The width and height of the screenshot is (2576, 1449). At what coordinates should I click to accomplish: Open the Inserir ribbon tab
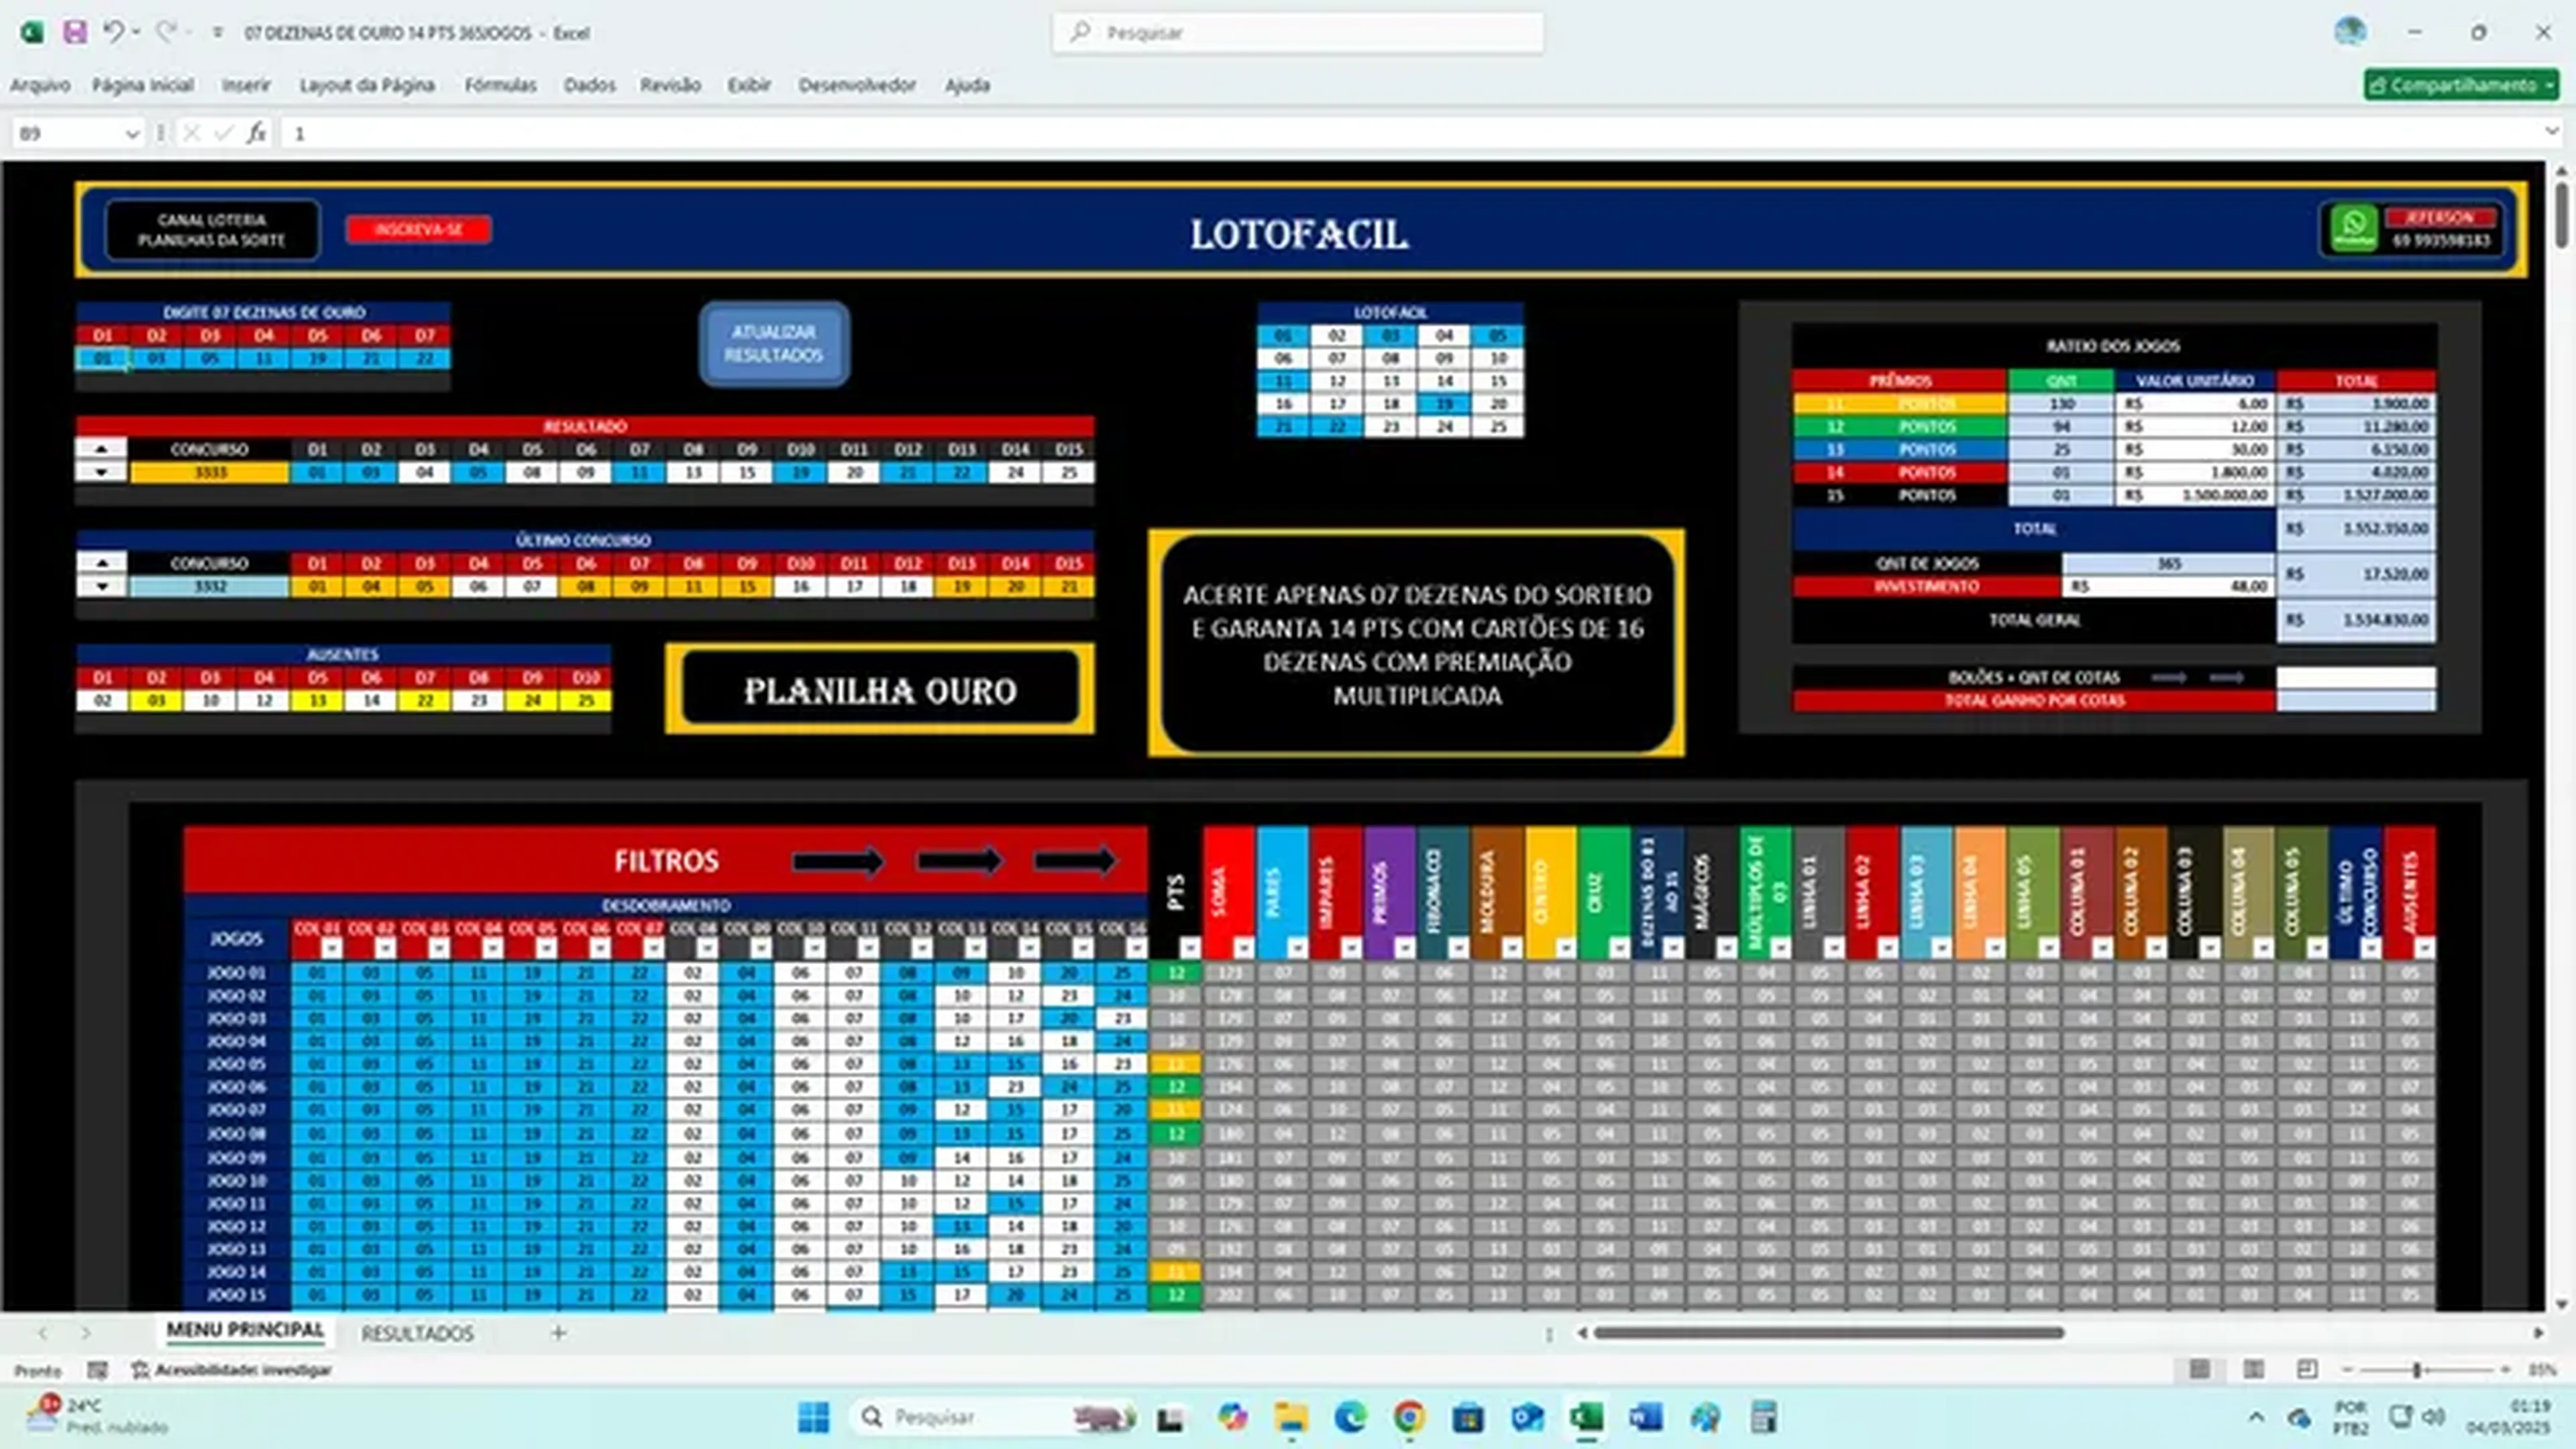pos(246,85)
